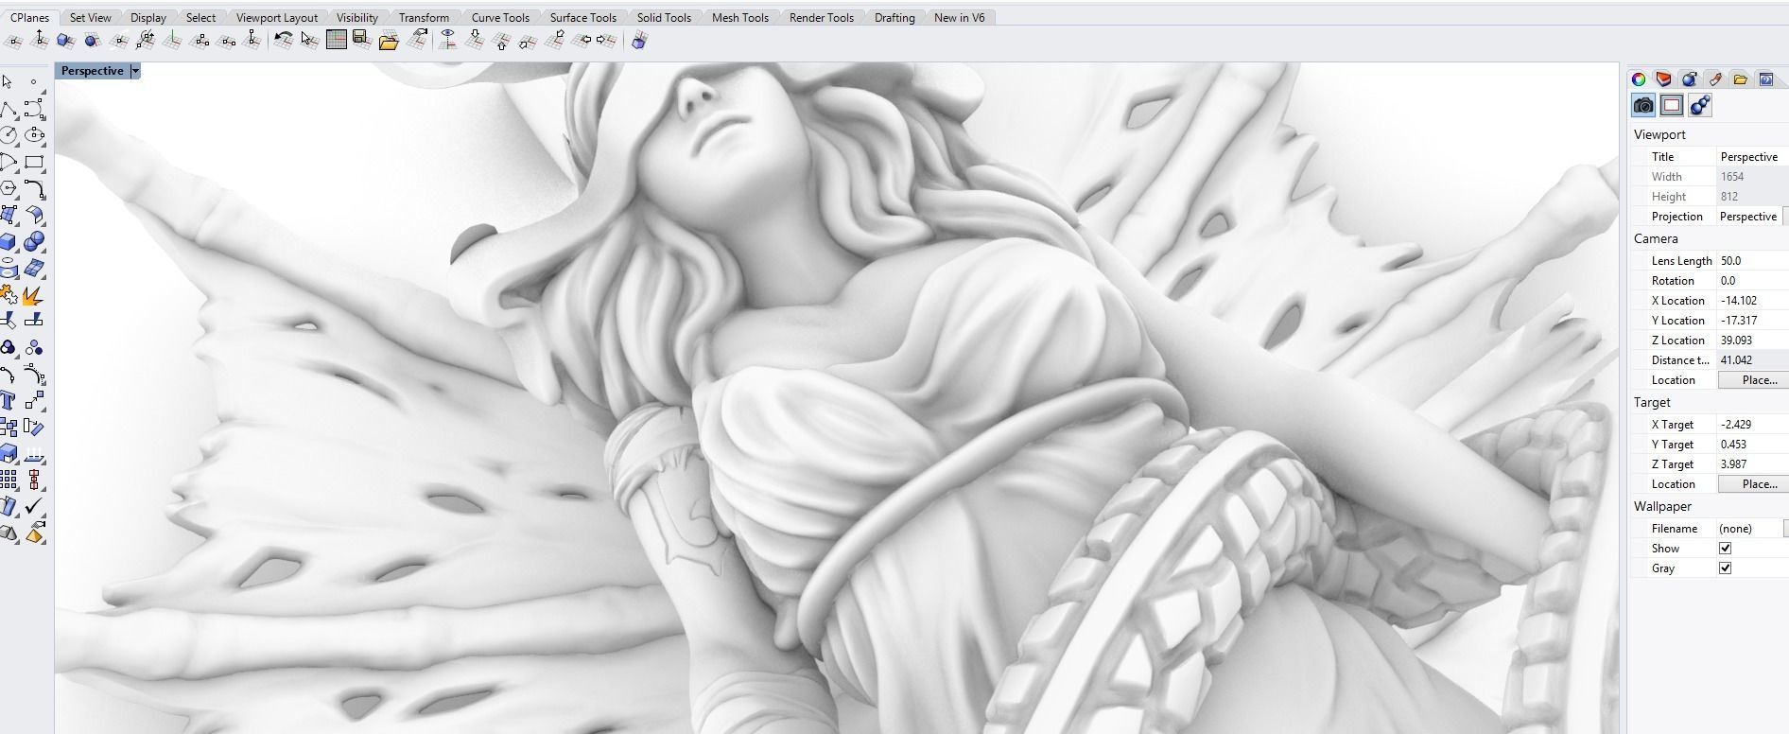
Task: Toggle the Gray wallpaper checkbox
Action: [1725, 568]
